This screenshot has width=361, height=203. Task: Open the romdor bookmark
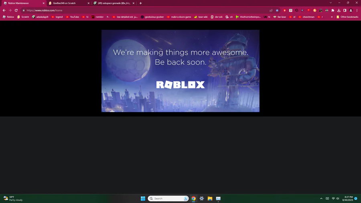(97, 17)
